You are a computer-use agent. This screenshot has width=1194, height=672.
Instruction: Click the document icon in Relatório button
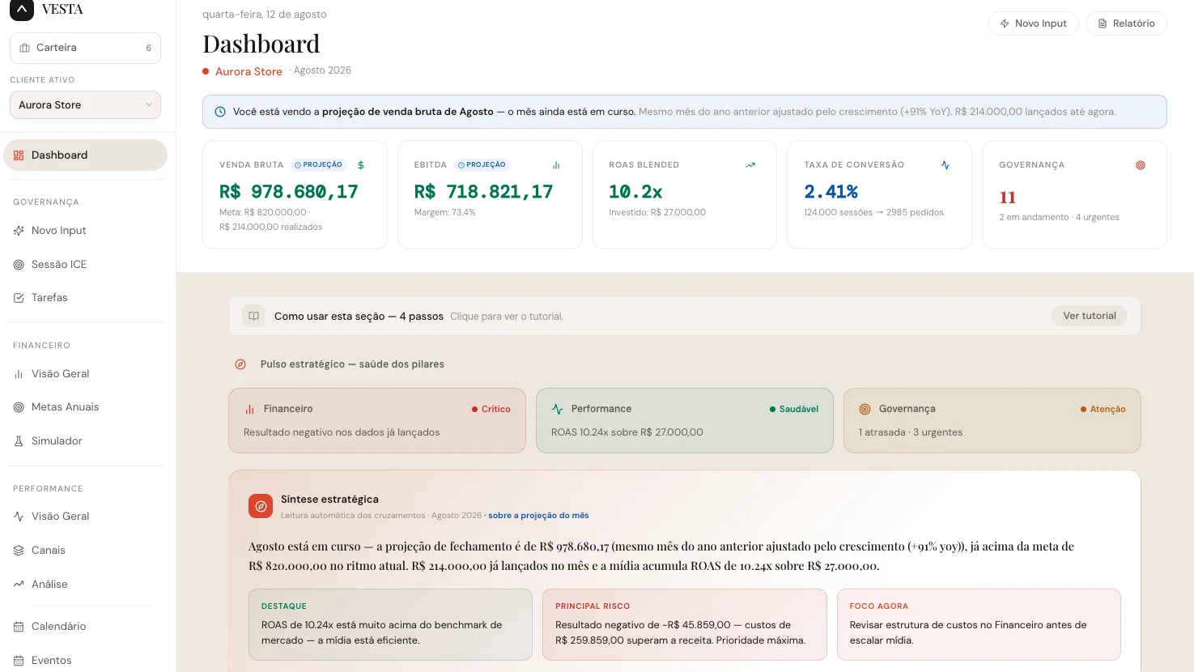pos(1103,23)
